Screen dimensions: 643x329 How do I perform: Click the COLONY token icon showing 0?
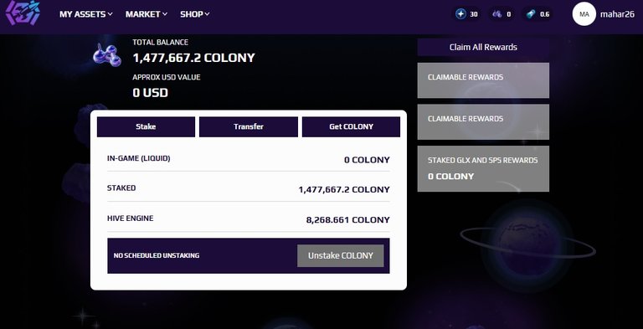tap(497, 14)
